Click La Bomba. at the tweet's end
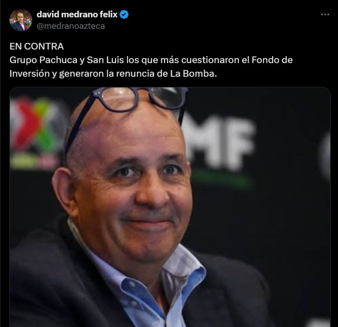The image size is (338, 327). click(x=193, y=74)
